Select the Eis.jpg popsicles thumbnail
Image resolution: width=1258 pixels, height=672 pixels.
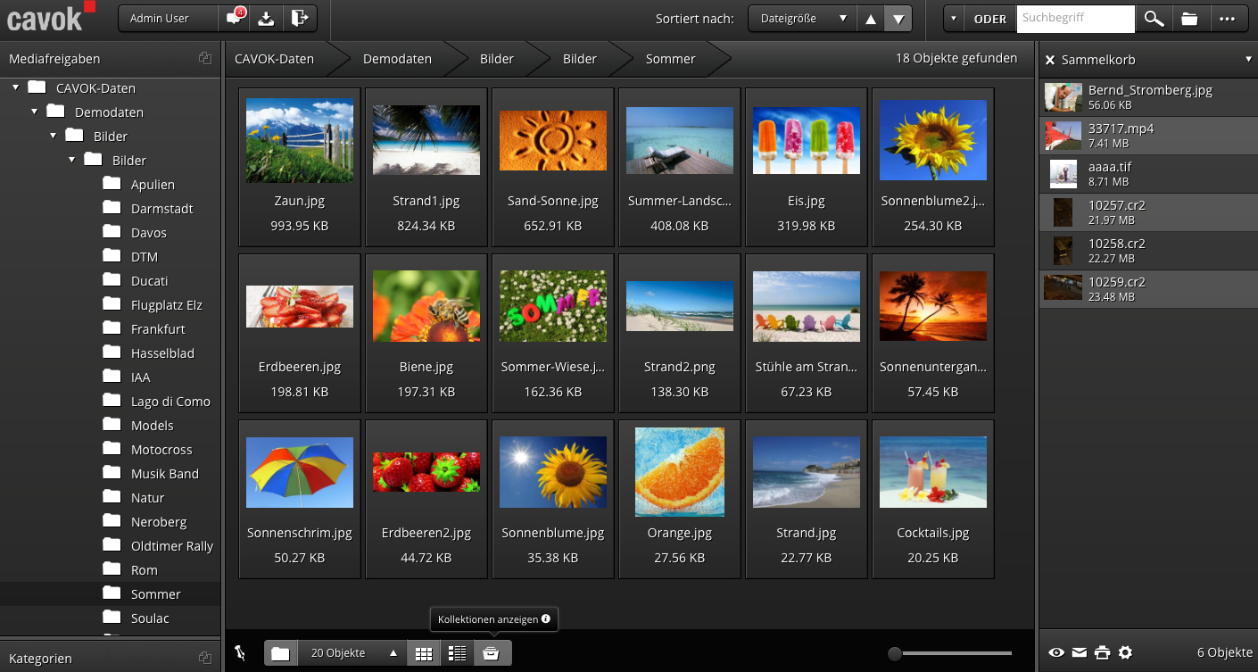tap(807, 141)
